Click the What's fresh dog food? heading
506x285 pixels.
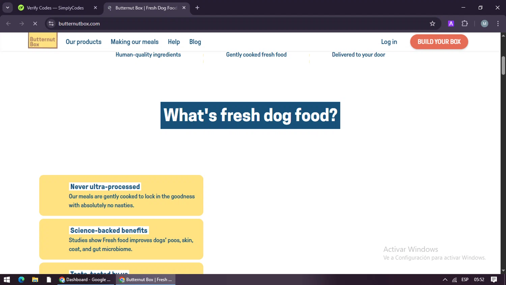[x=250, y=115]
